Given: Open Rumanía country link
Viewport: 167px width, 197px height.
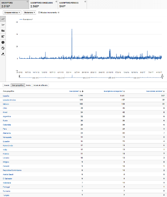Looking at the screenshot, I should [x=6, y=191].
